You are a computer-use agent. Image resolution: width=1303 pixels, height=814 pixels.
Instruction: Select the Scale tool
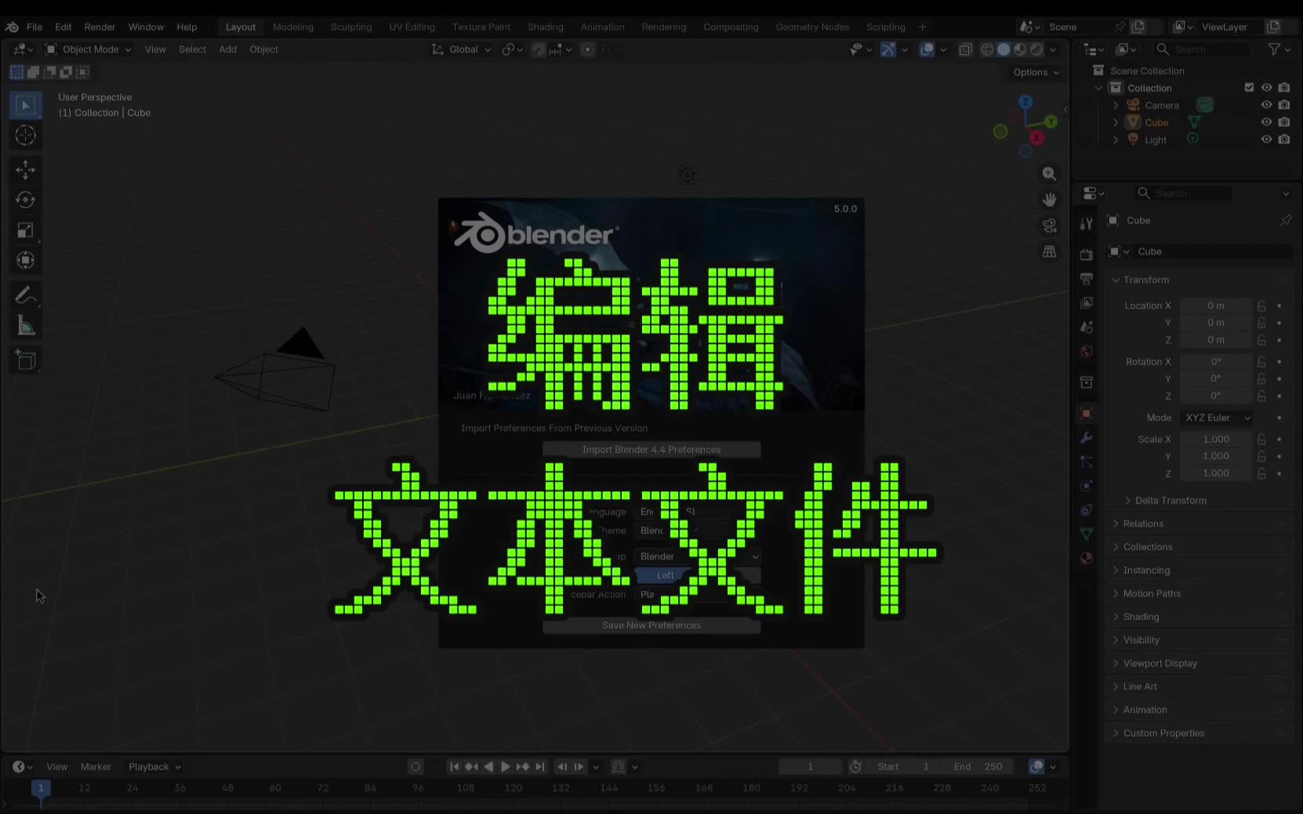[25, 230]
